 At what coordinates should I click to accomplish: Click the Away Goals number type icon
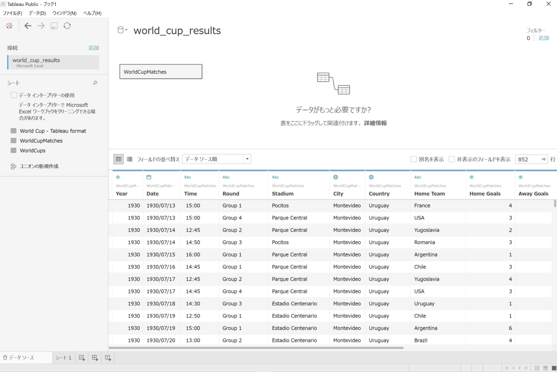[x=521, y=177]
